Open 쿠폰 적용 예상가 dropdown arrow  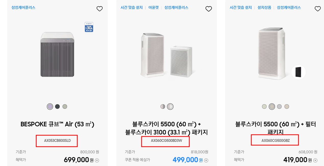point(206,160)
